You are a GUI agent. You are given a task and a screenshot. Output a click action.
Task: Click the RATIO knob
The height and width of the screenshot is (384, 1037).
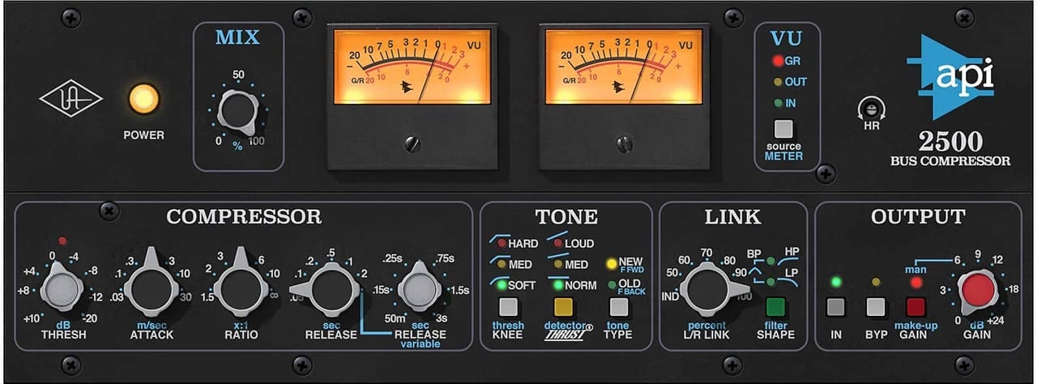[x=240, y=288]
